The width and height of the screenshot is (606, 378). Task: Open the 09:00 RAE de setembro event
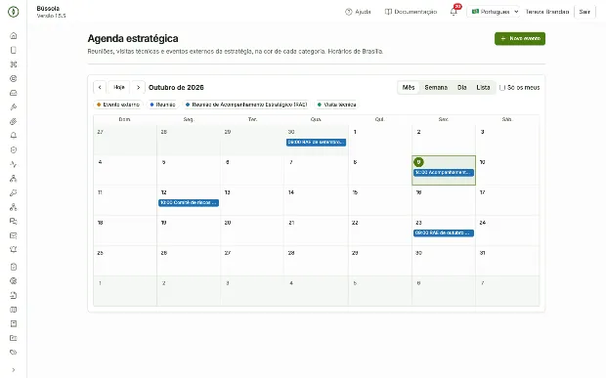[316, 143]
